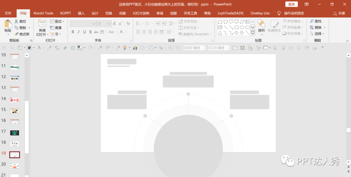Click Reset (重置) slide button

click(x=56, y=28)
